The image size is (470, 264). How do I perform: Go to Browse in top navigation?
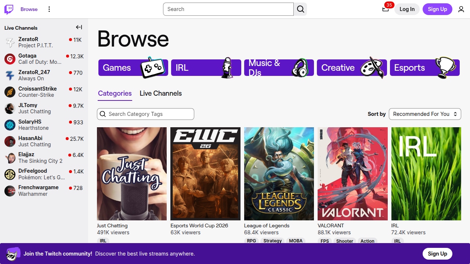(x=29, y=9)
